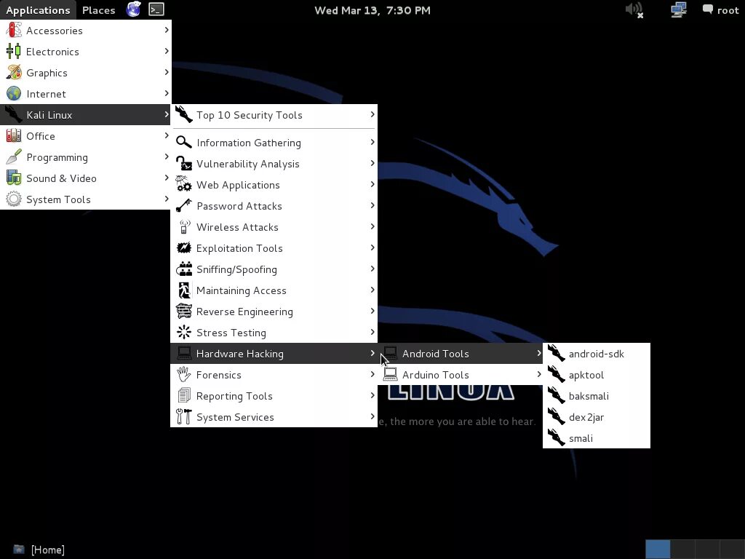Click the Stress Testing label
745x559 pixels.
pyautogui.click(x=231, y=333)
